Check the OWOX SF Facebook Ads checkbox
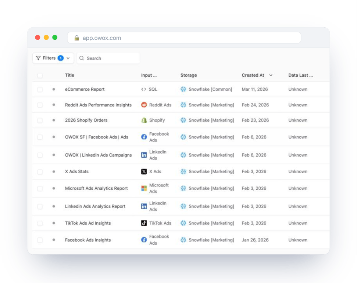Screen dimensions: 357x283 (x=40, y=137)
